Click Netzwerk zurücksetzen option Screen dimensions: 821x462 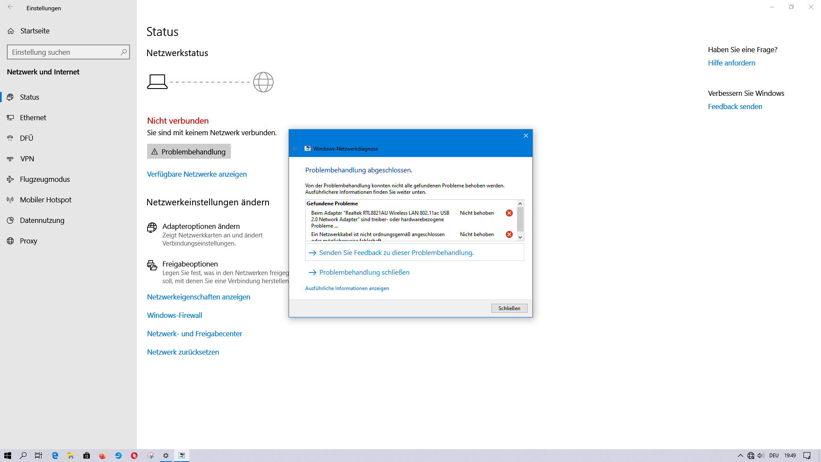tap(183, 352)
